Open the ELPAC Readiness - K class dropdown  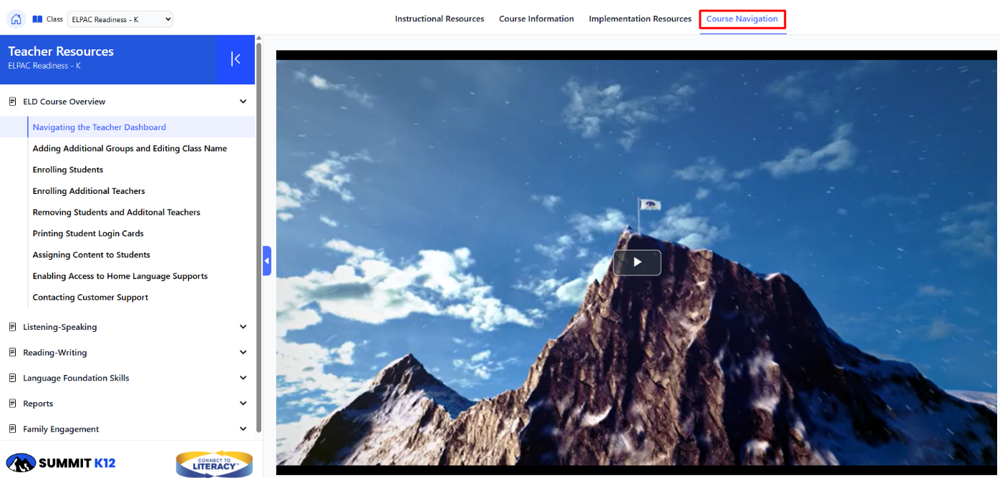(120, 19)
